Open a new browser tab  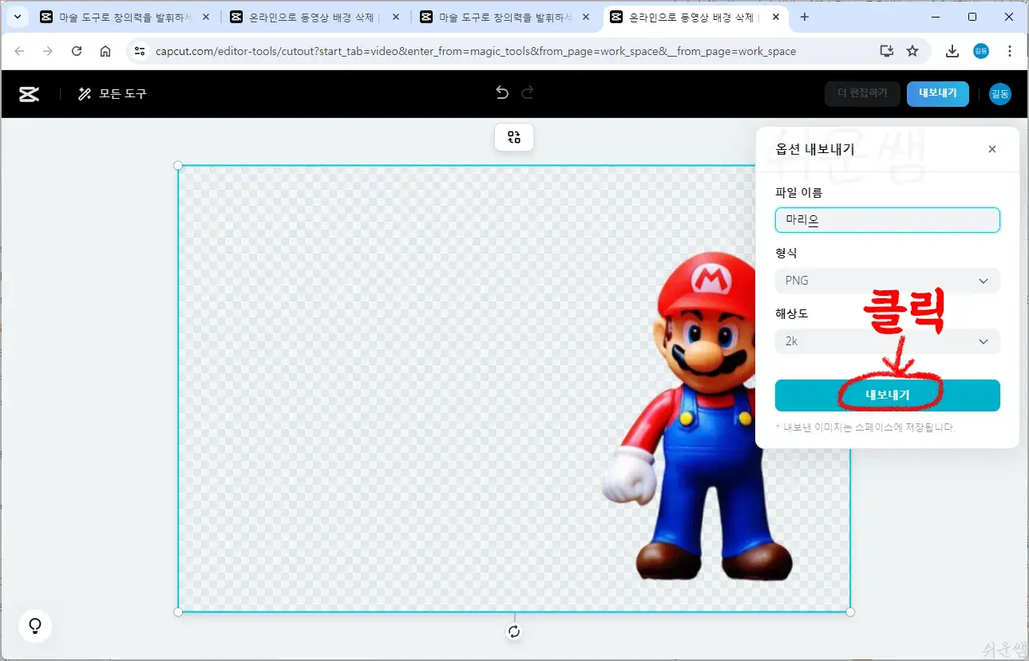pyautogui.click(x=804, y=17)
